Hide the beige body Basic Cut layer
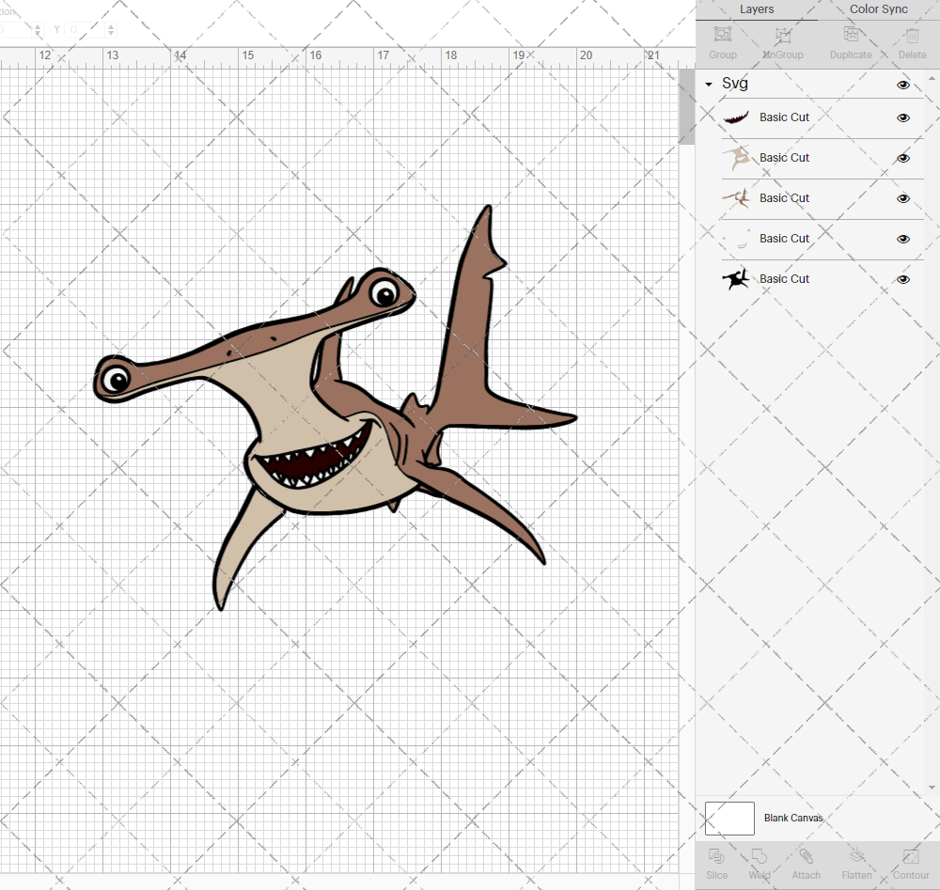This screenshot has width=940, height=890. 902,158
